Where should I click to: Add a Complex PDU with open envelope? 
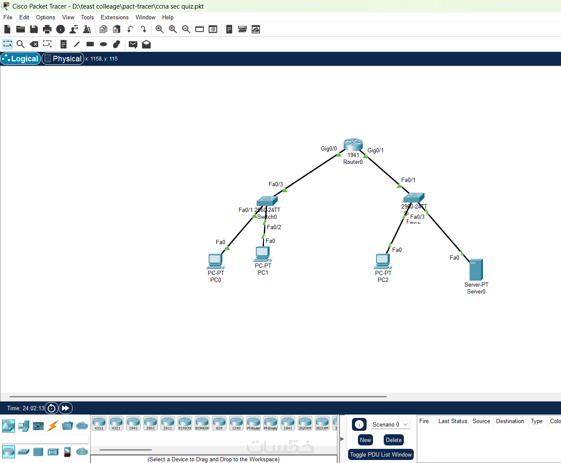tap(146, 44)
